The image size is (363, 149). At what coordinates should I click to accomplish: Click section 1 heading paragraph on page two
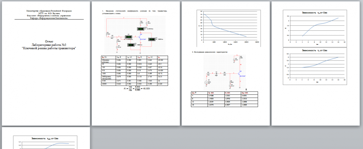[x=135, y=12]
